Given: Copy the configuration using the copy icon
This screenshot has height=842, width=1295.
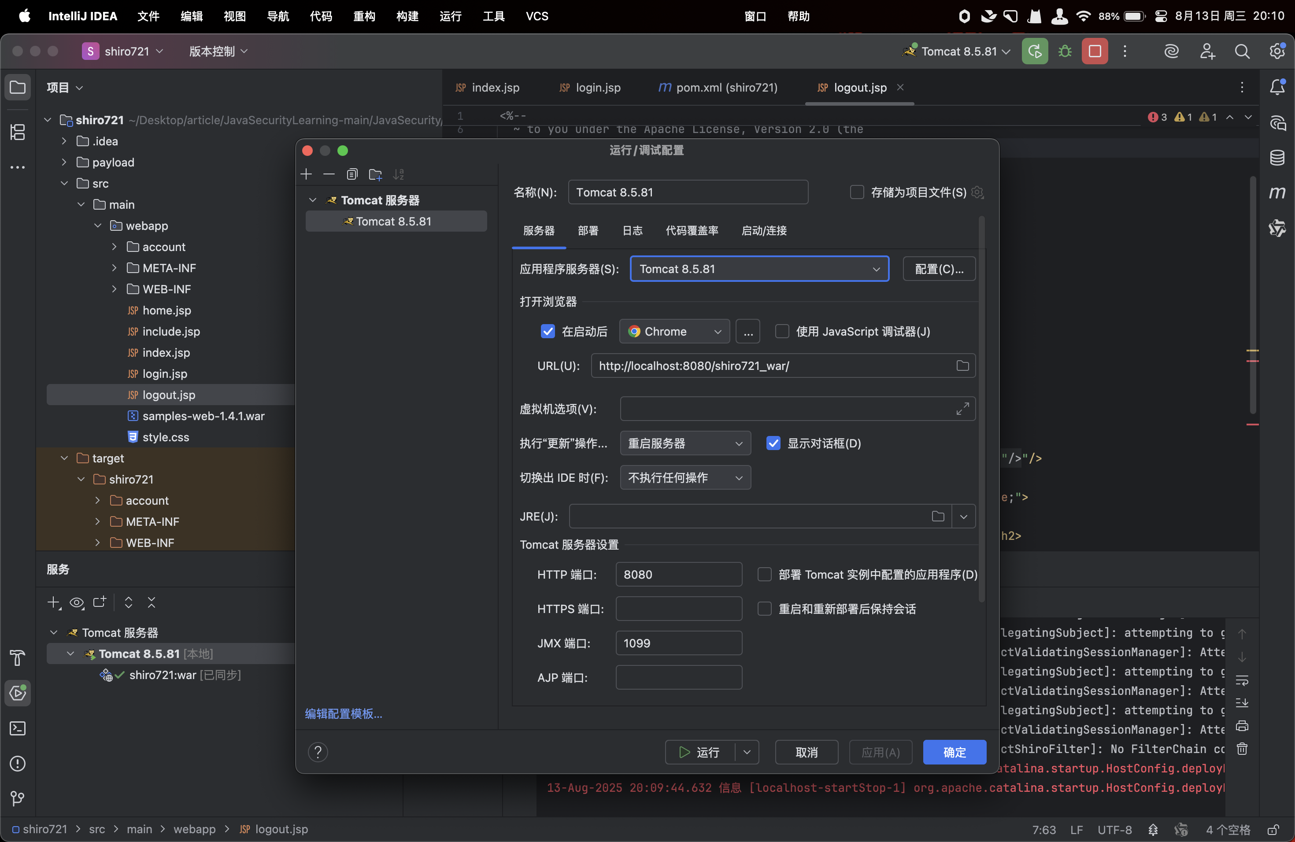Looking at the screenshot, I should click(x=352, y=174).
